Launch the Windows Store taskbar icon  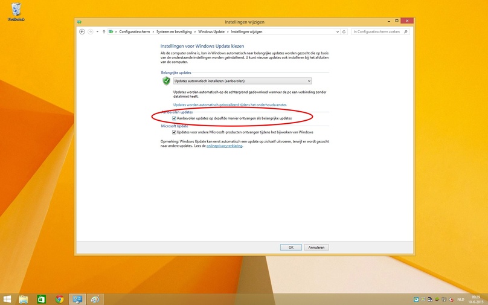(x=41, y=300)
